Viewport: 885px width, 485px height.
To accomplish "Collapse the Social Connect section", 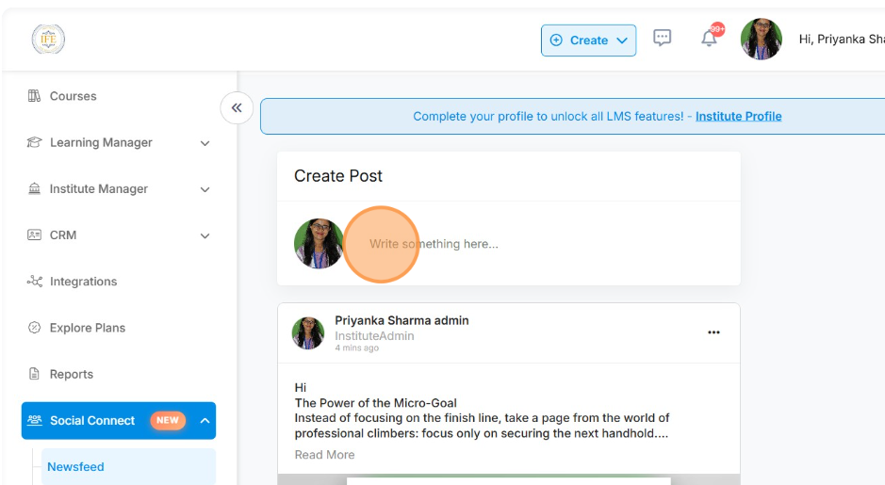I will [205, 421].
